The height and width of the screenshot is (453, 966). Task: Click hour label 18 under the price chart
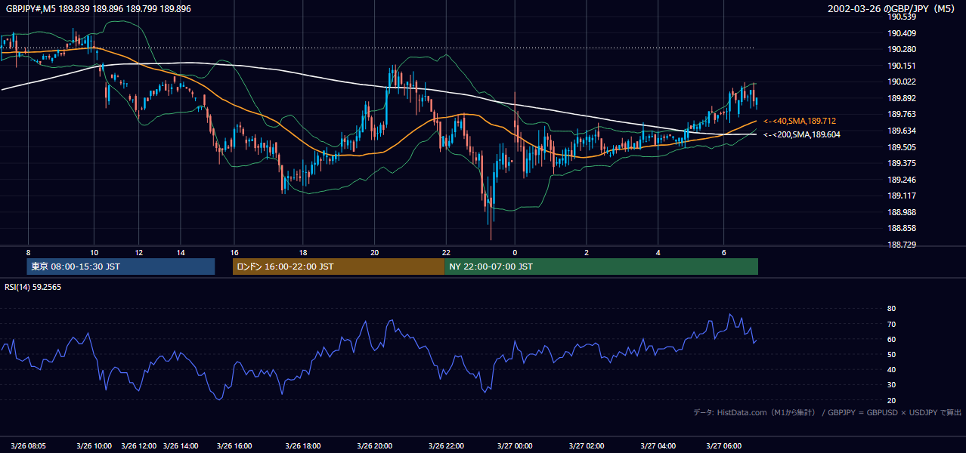click(302, 253)
